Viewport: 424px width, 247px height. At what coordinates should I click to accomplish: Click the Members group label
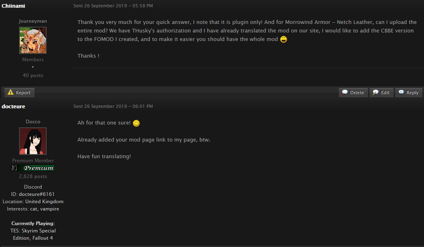tap(33, 60)
